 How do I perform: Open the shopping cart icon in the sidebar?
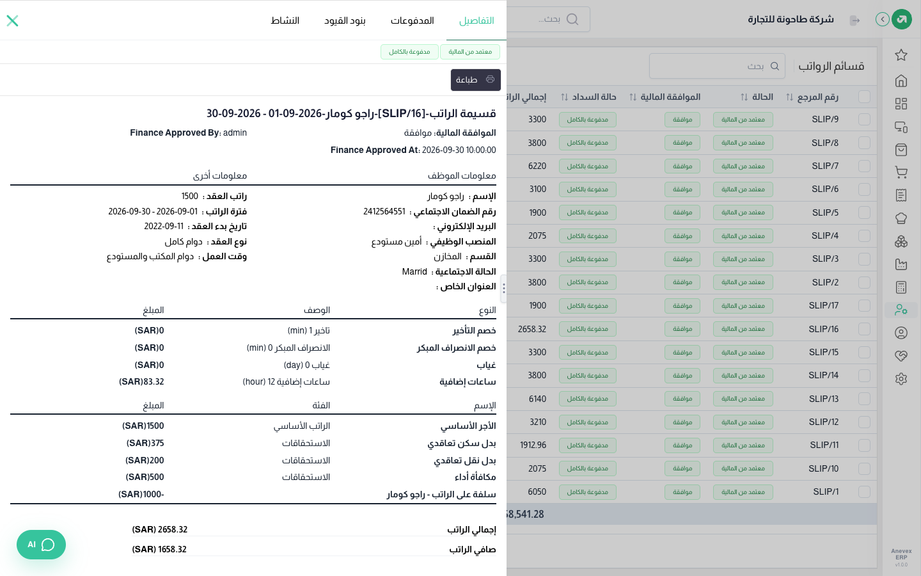[901, 173]
